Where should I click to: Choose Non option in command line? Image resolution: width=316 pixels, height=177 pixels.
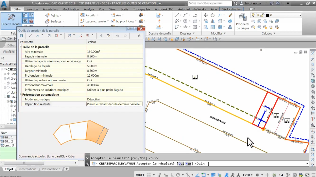coord(188,164)
